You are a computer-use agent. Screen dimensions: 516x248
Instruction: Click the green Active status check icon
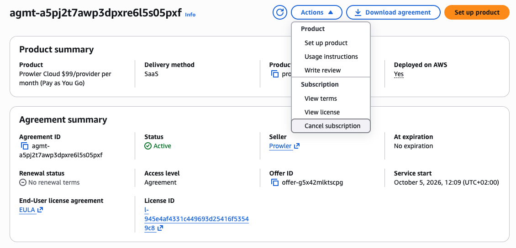(148, 146)
